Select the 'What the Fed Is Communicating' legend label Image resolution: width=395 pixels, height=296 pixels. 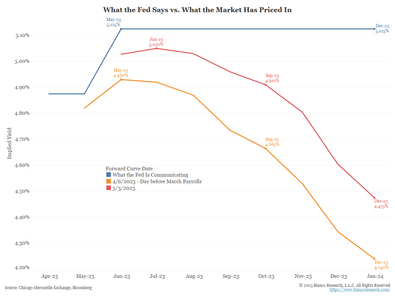[x=150, y=175]
